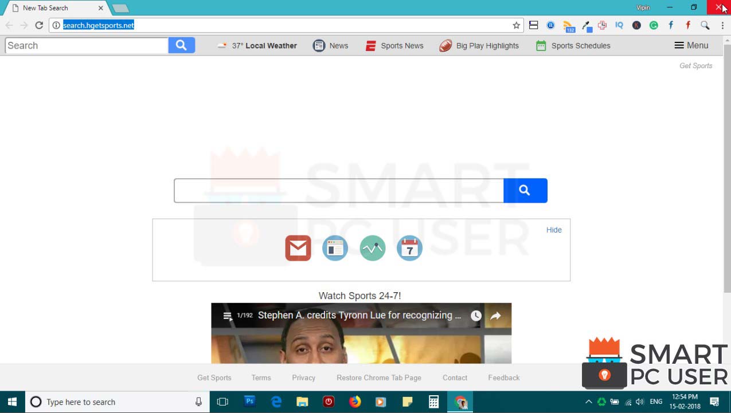This screenshot has width=731, height=413.
Task: Open Sports News from the toolbar
Action: (394, 45)
